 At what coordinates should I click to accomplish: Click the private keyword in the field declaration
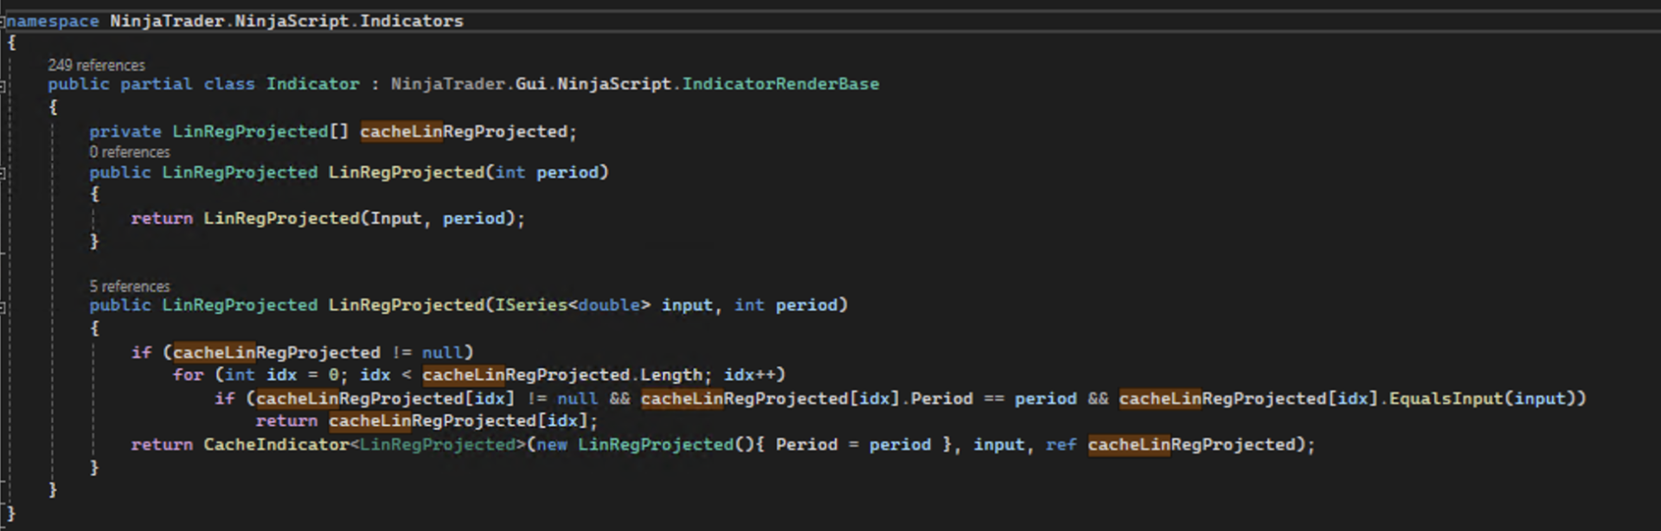pyautogui.click(x=125, y=131)
